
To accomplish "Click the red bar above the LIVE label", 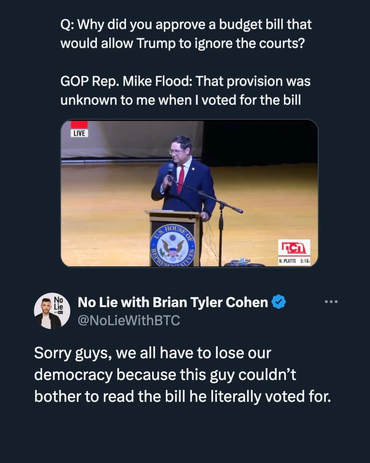I will point(79,124).
